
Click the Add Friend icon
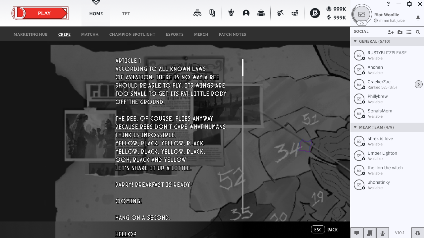(x=391, y=32)
